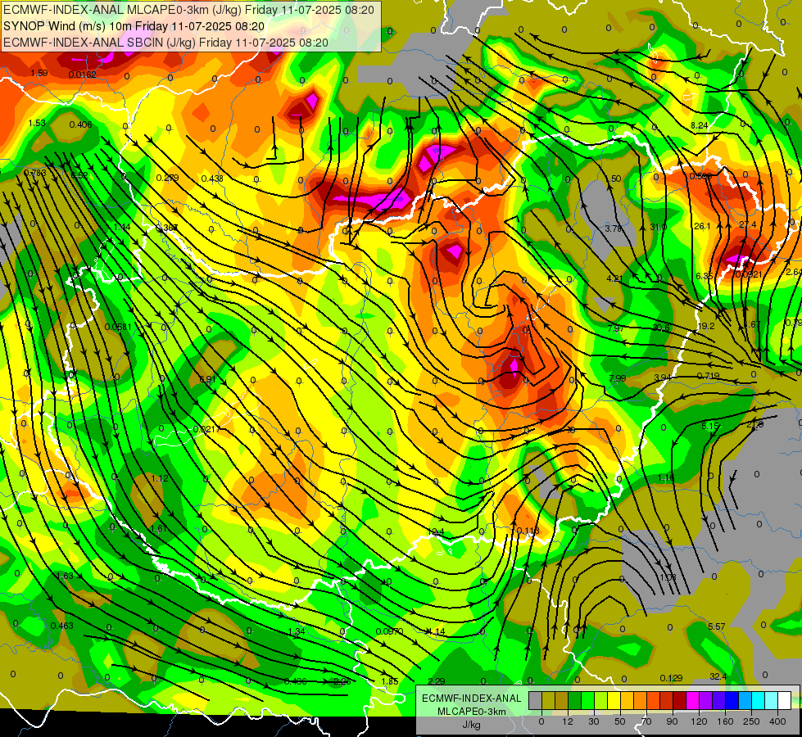Pick the cyan legend swatch
Image resolution: width=802 pixels, height=737 pixels.
click(758, 700)
